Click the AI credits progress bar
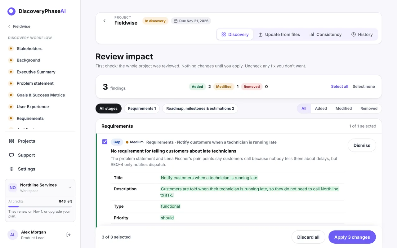 40,206
